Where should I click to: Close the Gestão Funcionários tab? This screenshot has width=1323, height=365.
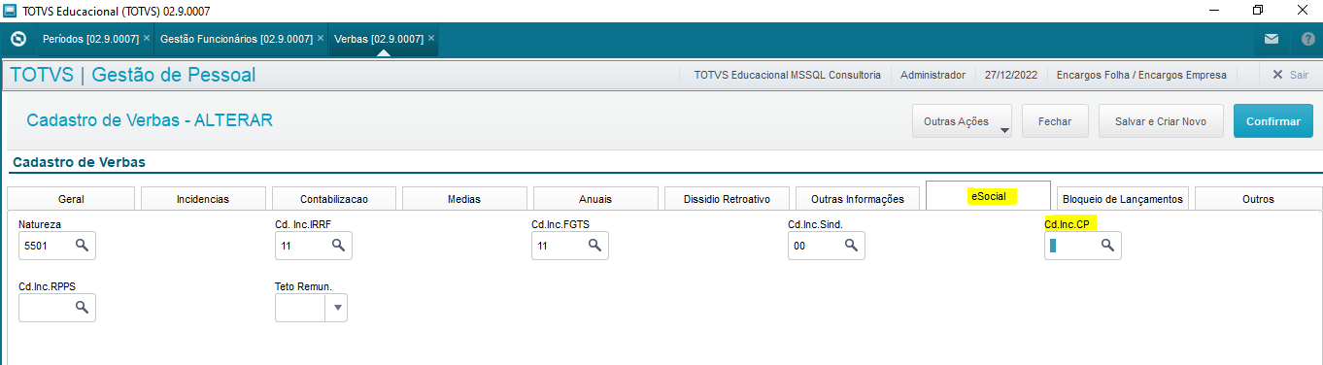pyautogui.click(x=321, y=39)
